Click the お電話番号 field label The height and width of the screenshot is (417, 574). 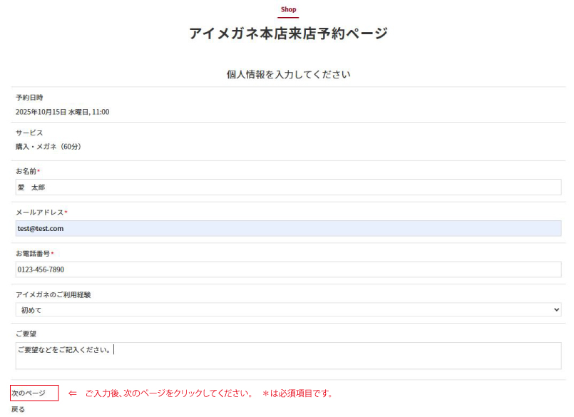[x=33, y=254]
